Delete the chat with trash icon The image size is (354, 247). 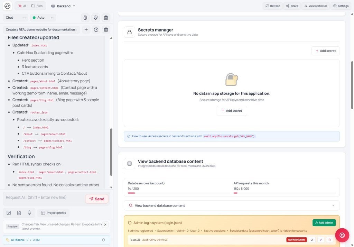pos(106,30)
